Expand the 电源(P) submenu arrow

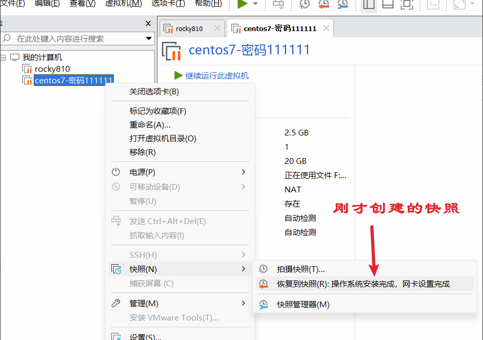pos(244,172)
